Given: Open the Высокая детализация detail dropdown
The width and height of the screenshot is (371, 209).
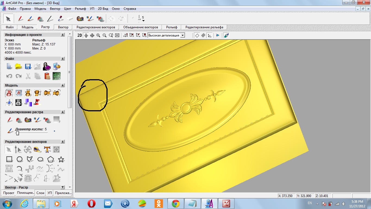Looking at the screenshot, I should [x=183, y=35].
